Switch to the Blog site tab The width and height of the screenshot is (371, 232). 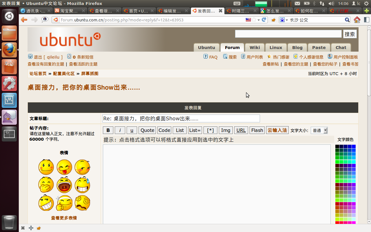click(297, 48)
